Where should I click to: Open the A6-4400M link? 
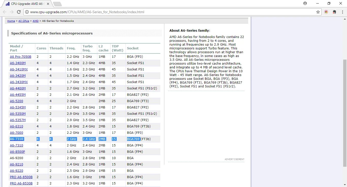[x=18, y=88]
